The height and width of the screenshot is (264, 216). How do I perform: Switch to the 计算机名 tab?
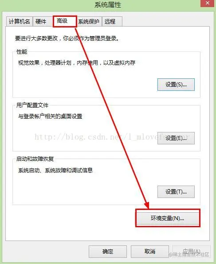[19, 22]
